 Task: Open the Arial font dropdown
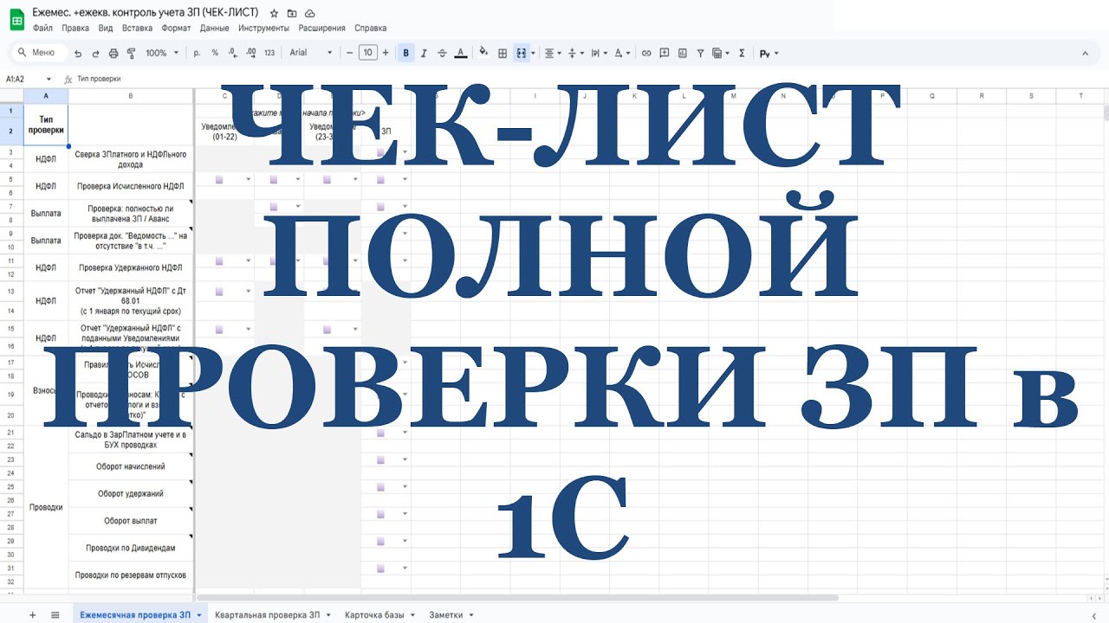point(311,53)
